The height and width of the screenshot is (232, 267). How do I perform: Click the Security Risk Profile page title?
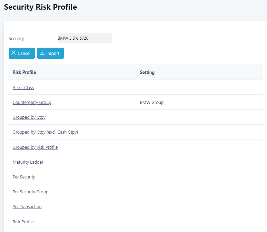pos(40,7)
